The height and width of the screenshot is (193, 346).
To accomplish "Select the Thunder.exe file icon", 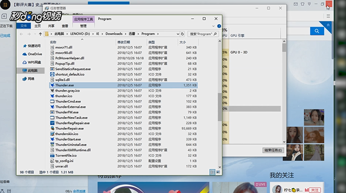I will click(52, 85).
